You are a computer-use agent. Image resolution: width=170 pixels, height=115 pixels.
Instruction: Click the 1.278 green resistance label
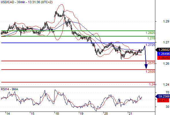pyautogui.click(x=151, y=38)
